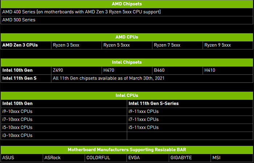Click the MSI manufacturer cell
254x163 pixels.
pos(232,158)
